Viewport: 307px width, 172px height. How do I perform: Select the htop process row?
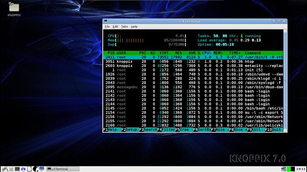(x=193, y=62)
